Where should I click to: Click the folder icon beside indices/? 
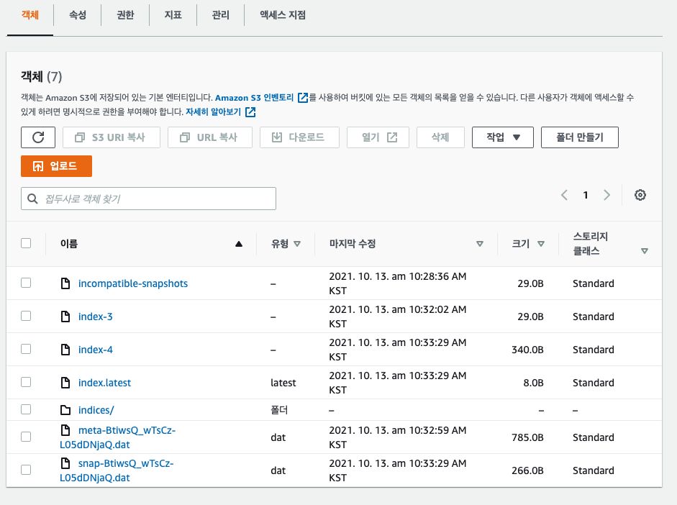coord(65,409)
